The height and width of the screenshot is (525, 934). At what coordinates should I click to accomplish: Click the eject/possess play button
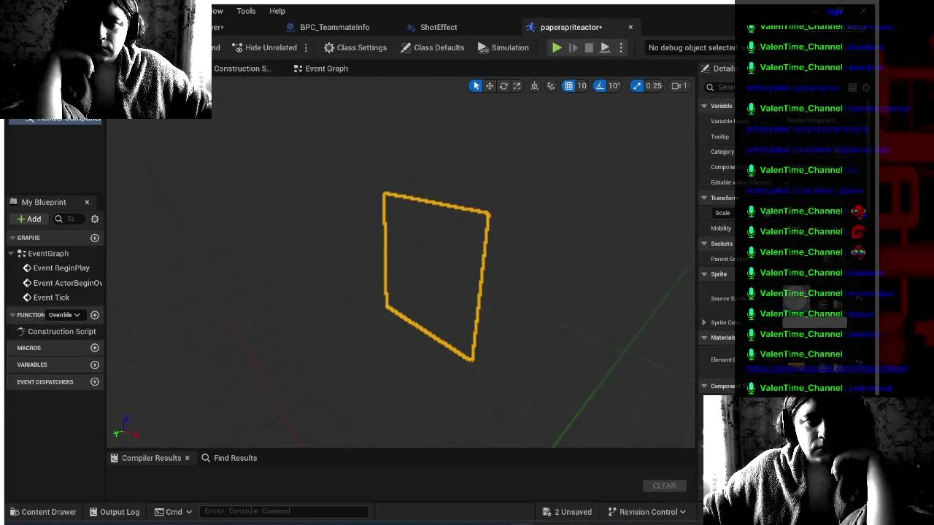coord(606,47)
